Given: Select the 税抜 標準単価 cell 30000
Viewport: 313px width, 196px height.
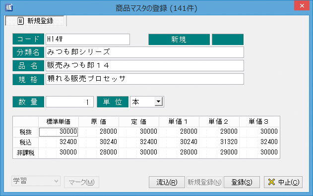Looking at the screenshot, I should point(59,132).
